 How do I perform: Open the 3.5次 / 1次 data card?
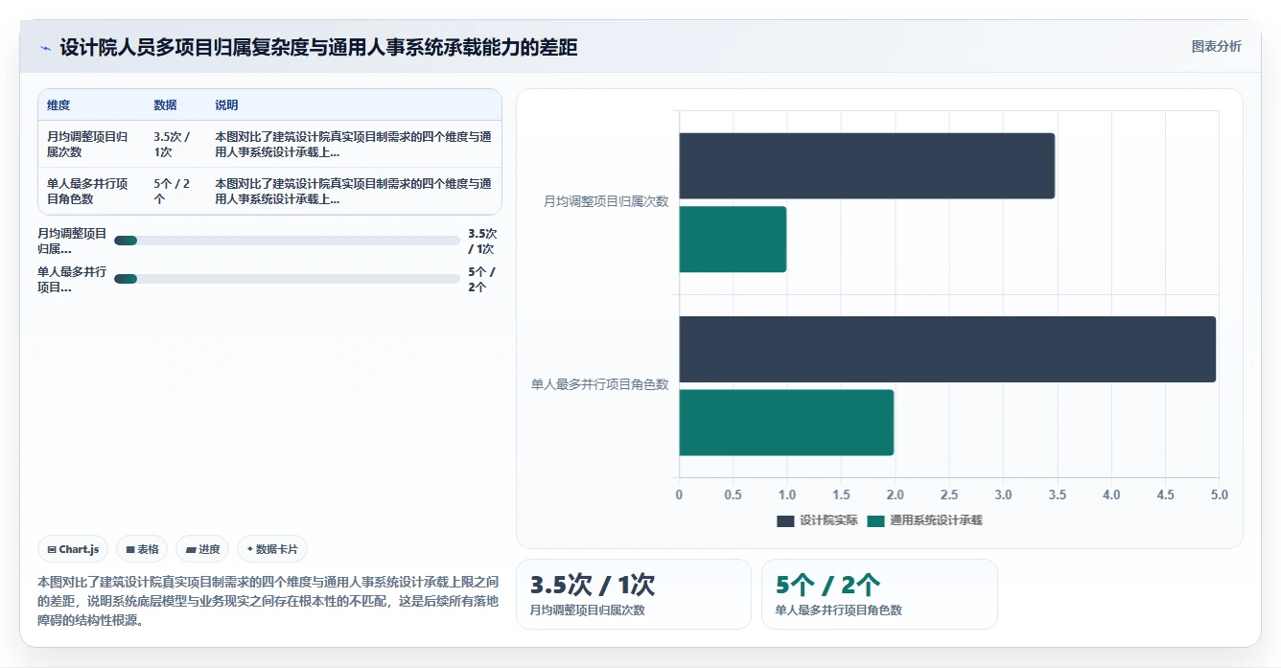coord(634,594)
